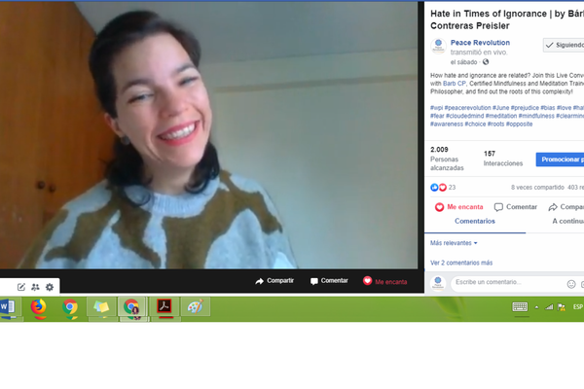Open Paint from the taskbar
The height and width of the screenshot is (389, 584).
[196, 307]
